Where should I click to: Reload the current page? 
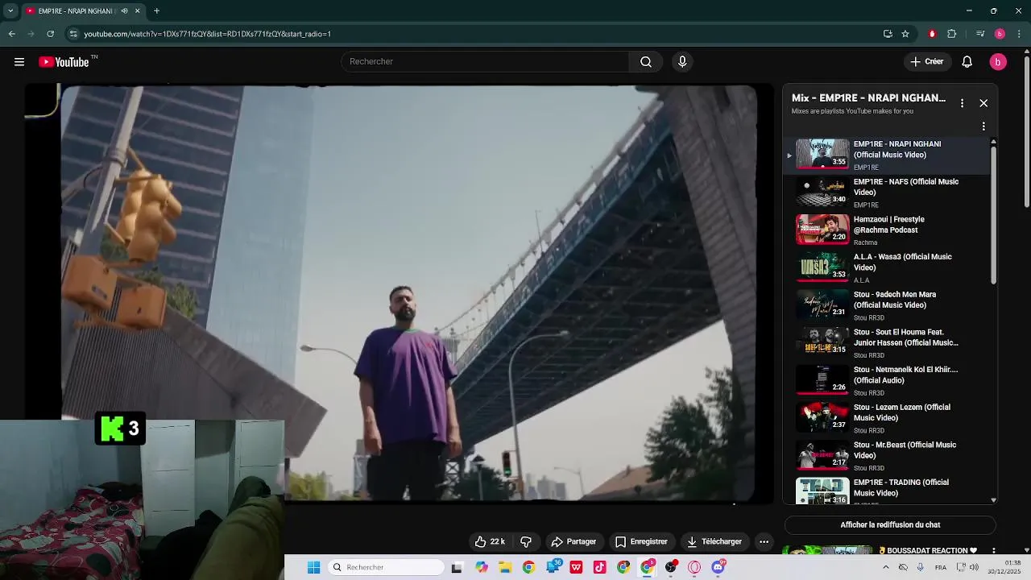click(x=50, y=34)
